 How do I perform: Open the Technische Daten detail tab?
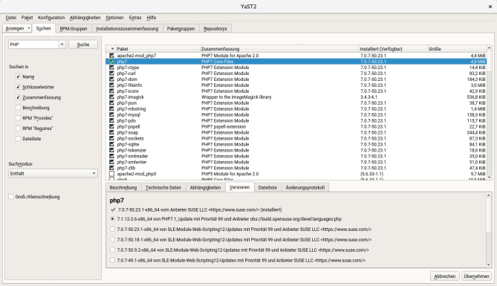coord(163,188)
